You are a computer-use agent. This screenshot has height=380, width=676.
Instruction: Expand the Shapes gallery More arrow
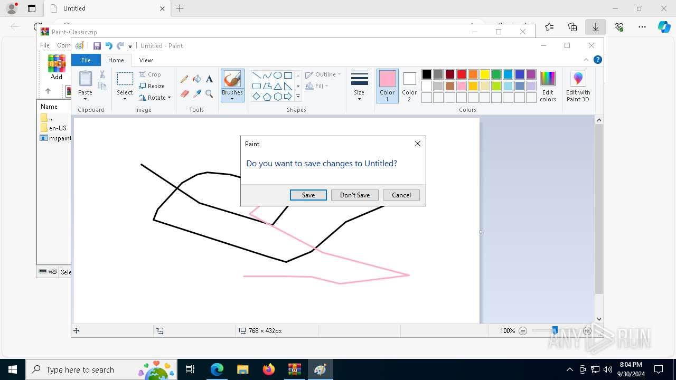[x=298, y=97]
